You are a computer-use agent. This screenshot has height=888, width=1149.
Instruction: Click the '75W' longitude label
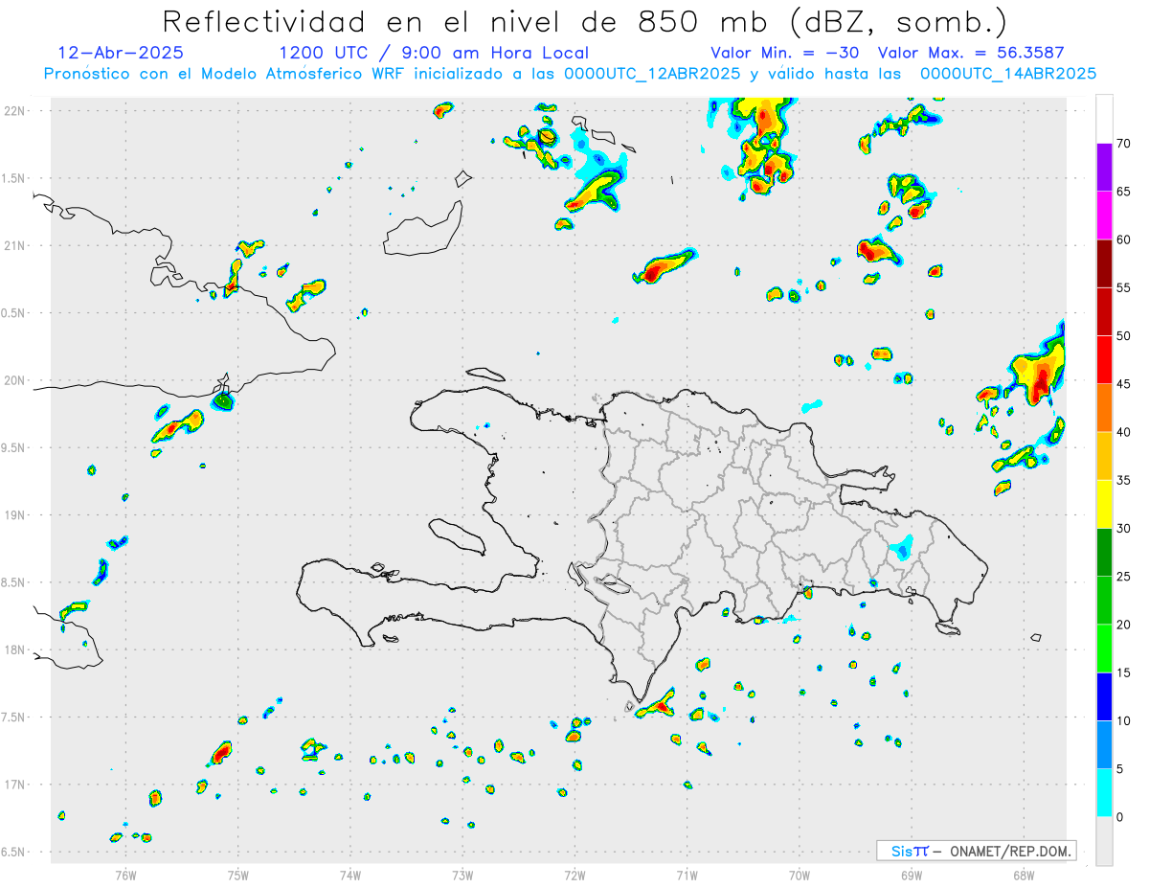coord(238,877)
